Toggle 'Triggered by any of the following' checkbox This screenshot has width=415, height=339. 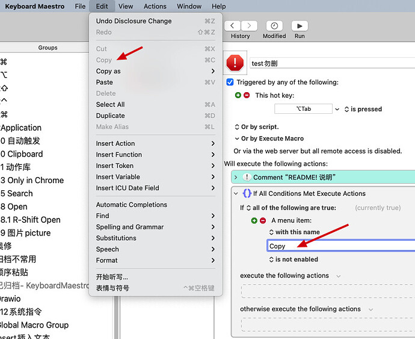coord(230,82)
